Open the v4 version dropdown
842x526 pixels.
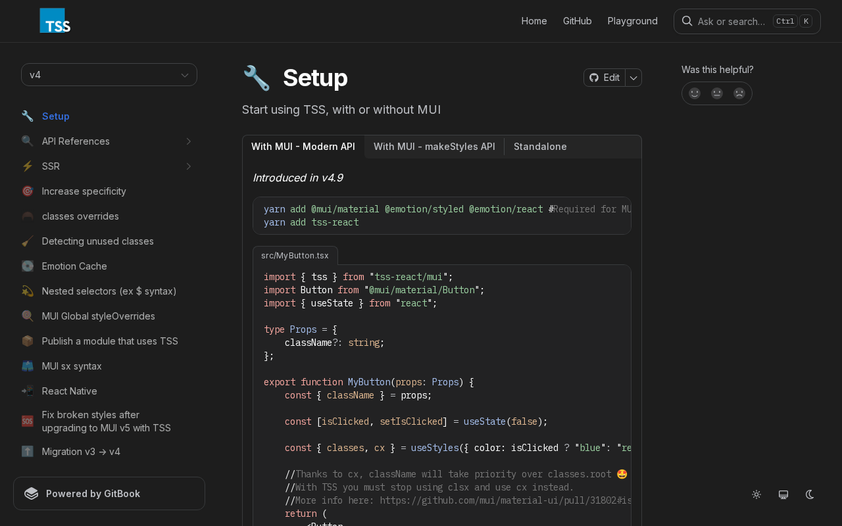(109, 75)
